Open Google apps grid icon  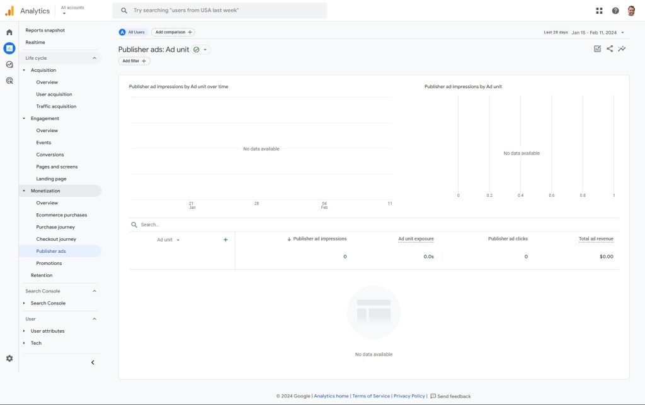pyautogui.click(x=599, y=11)
